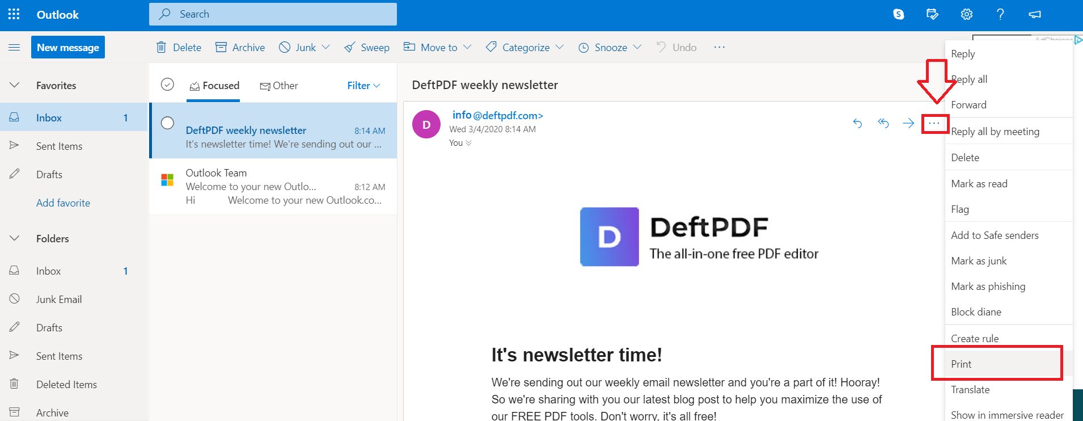This screenshot has width=1083, height=421.
Task: Open Skype from the header
Action: tap(899, 14)
